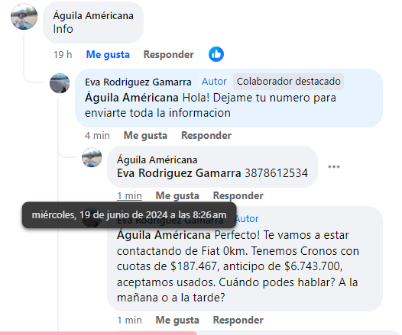Like the Fiat 0km Cronos reply
Image resolution: width=402 pixels, height=335 pixels.
(x=177, y=321)
